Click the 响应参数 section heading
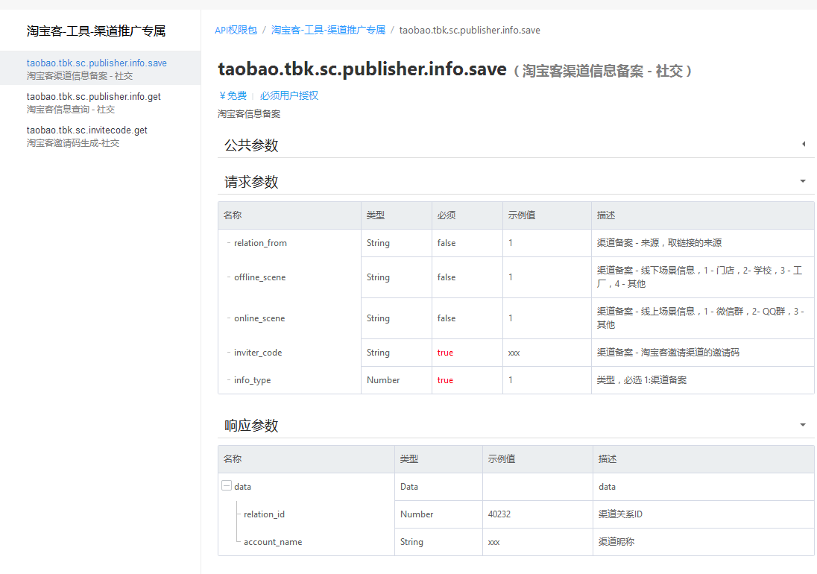The width and height of the screenshot is (817, 574). (251, 426)
